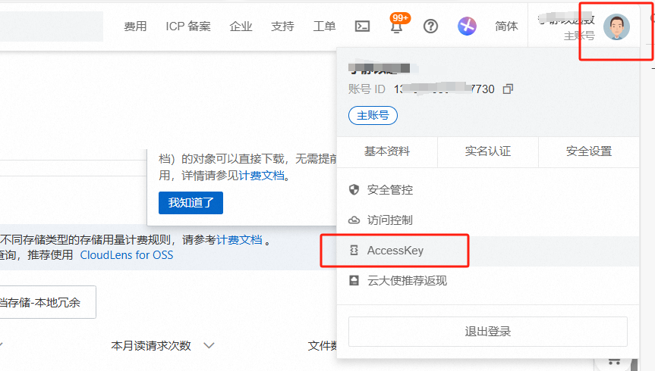Open the Cloud Shell terminal icon
Image resolution: width=655 pixels, height=371 pixels.
tap(362, 26)
